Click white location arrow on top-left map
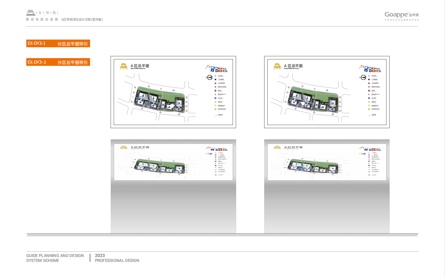This screenshot has width=445, height=278. pyautogui.click(x=171, y=106)
